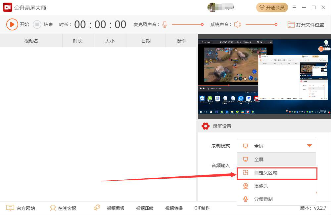Click the microphone icon next to 分频录制
This screenshot has width=331, height=215.
click(x=246, y=199)
